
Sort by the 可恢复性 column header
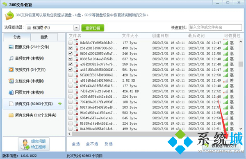pos(232,36)
